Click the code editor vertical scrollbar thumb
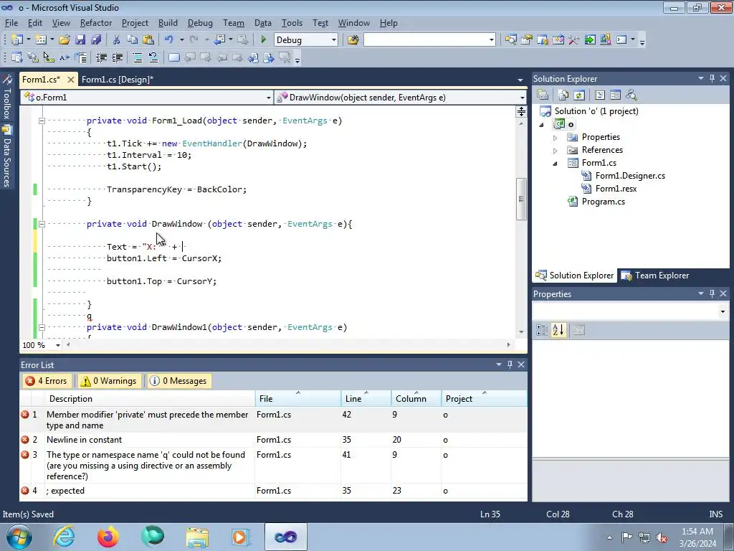This screenshot has width=734, height=551. [x=522, y=199]
